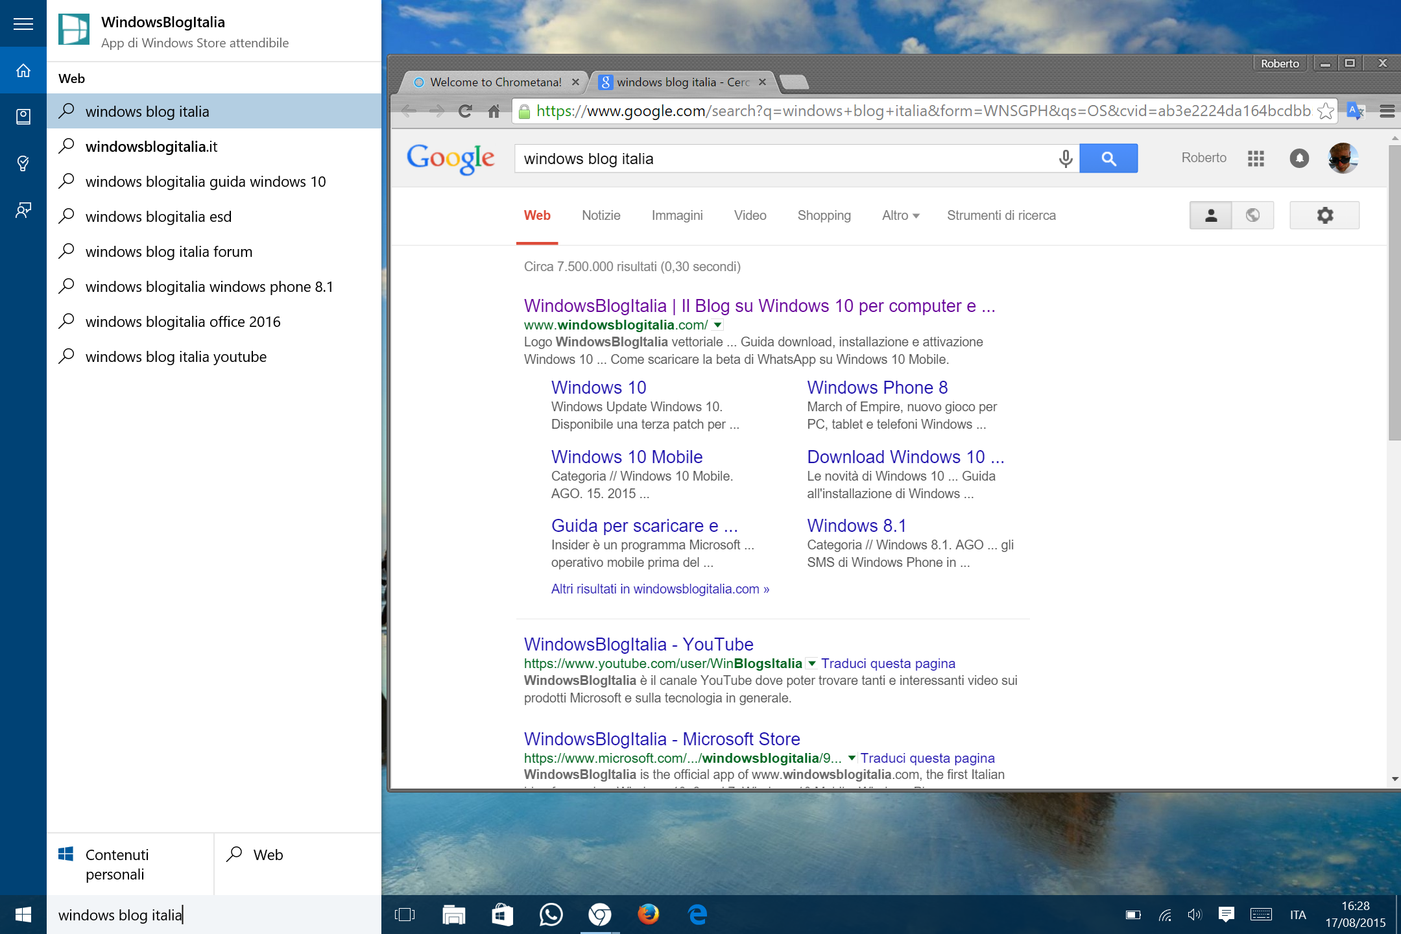Click the Web filter at bottom
This screenshot has width=1401, height=934.
click(298, 864)
